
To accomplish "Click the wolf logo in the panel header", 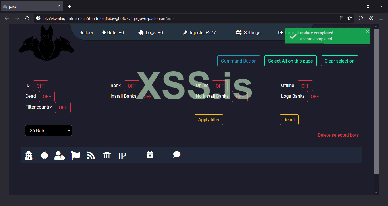I will pos(47,43).
